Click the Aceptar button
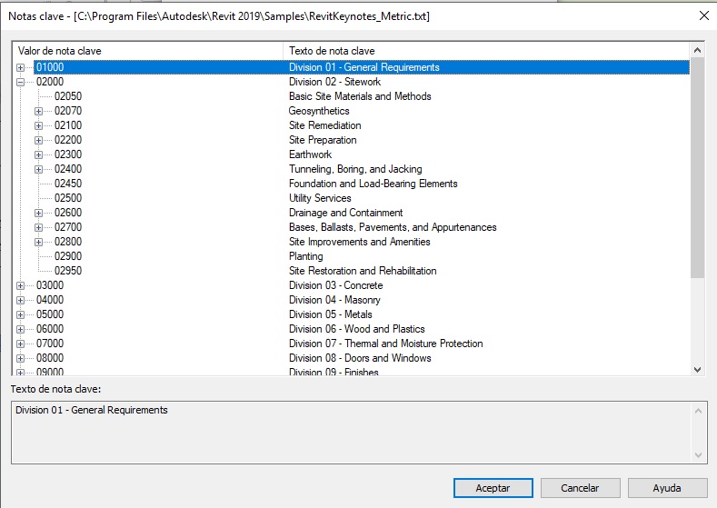 (x=493, y=488)
